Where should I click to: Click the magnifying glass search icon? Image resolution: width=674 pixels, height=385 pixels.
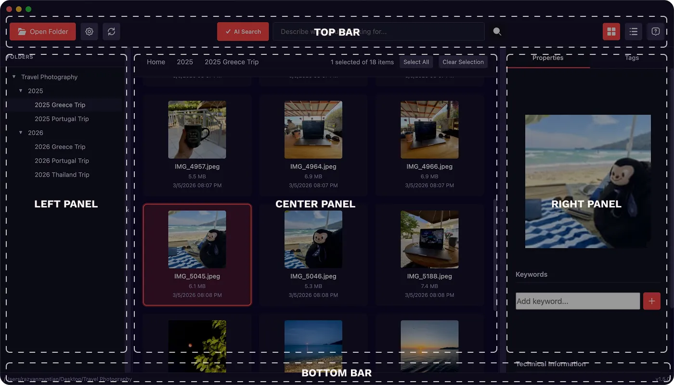pos(497,32)
